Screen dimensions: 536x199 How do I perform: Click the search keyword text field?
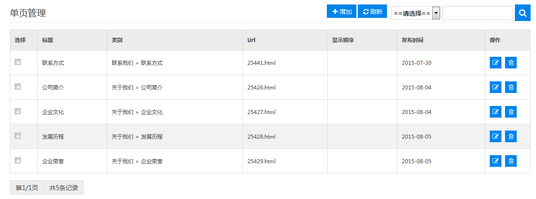[x=477, y=13]
